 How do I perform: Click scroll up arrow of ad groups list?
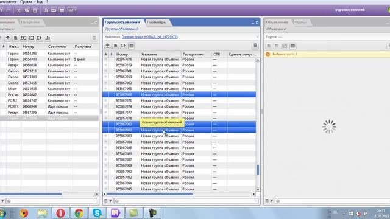(258, 60)
